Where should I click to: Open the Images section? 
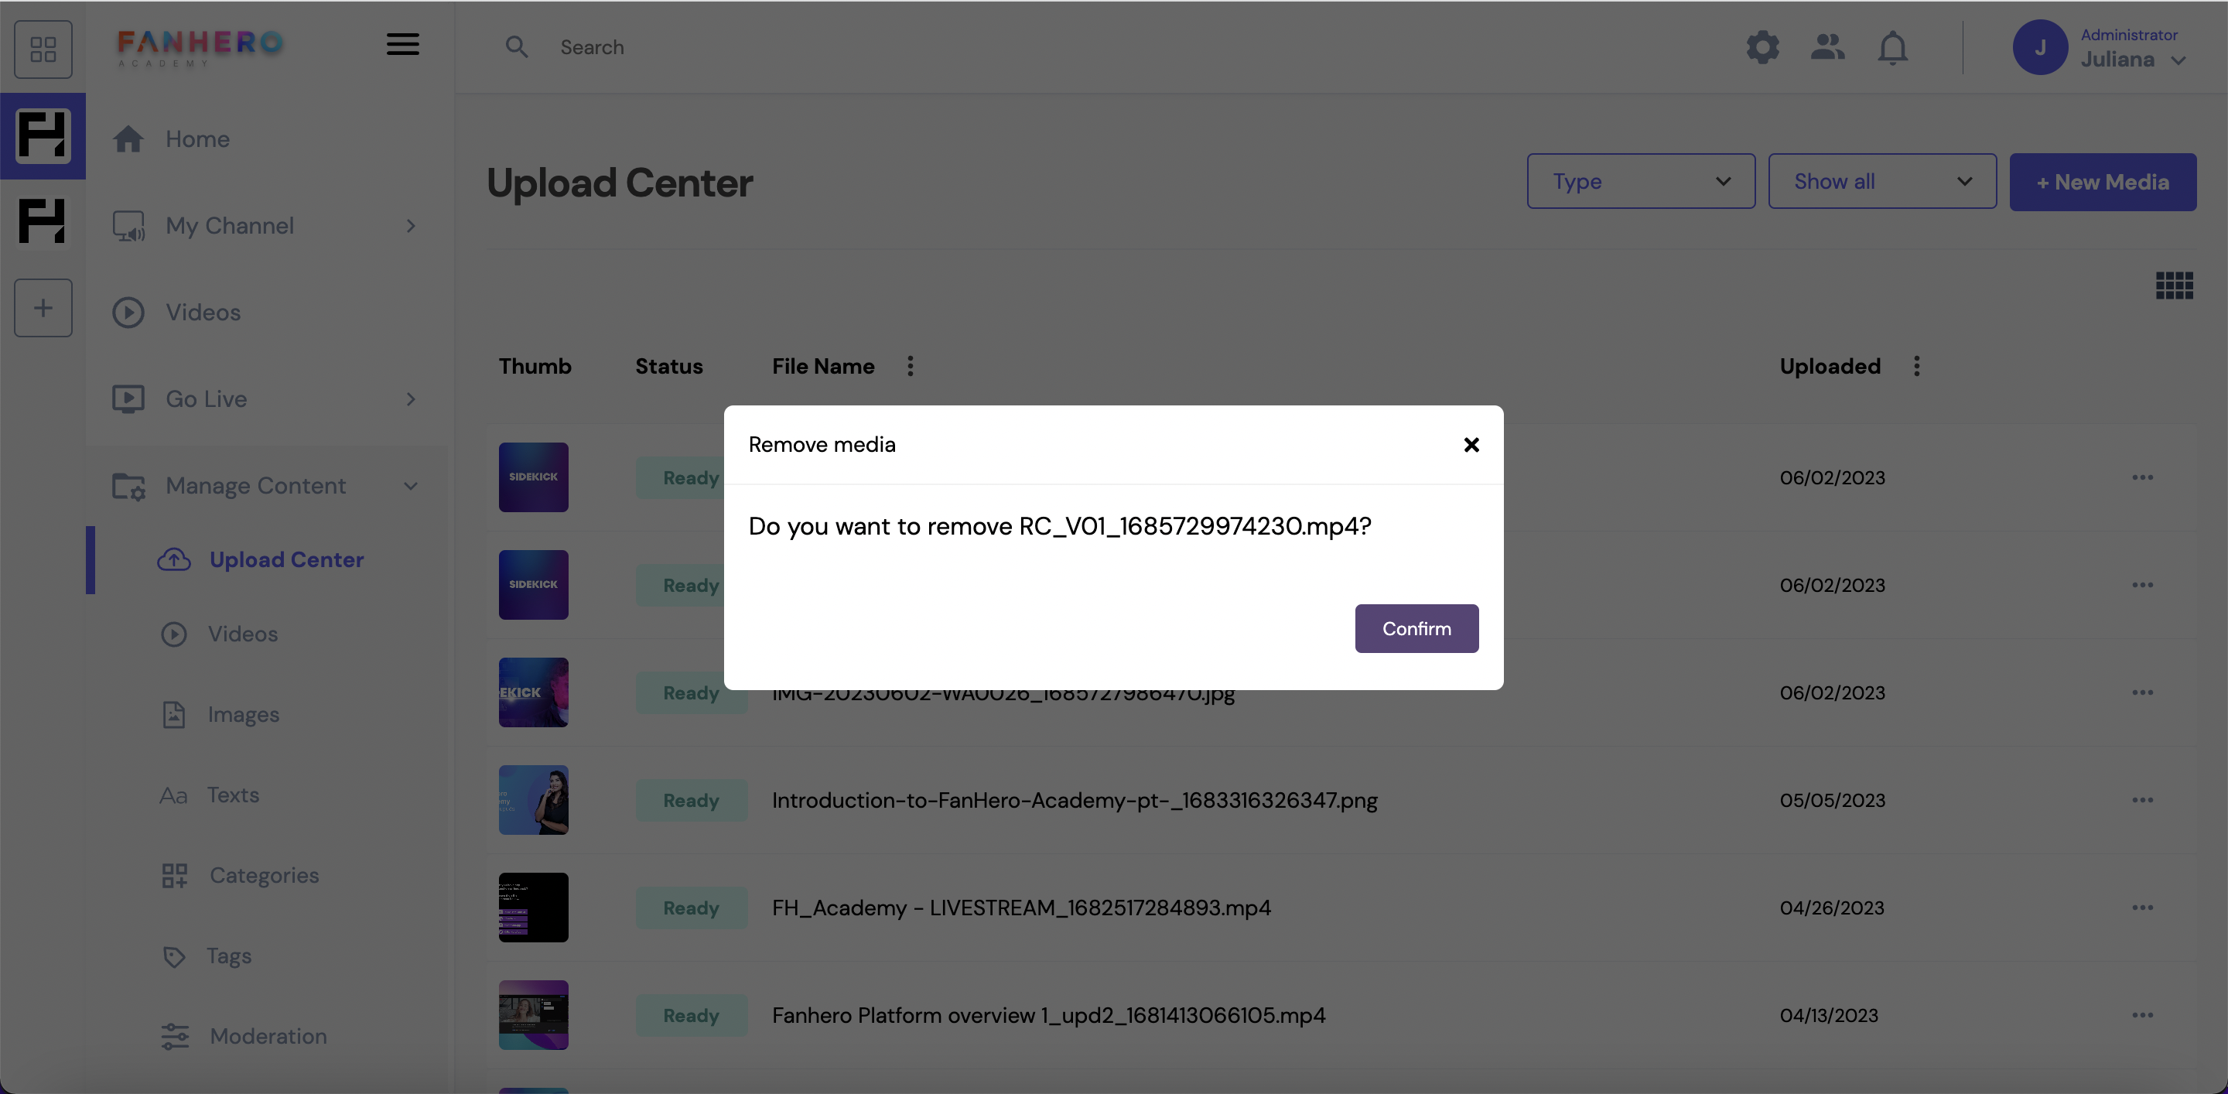(x=243, y=713)
